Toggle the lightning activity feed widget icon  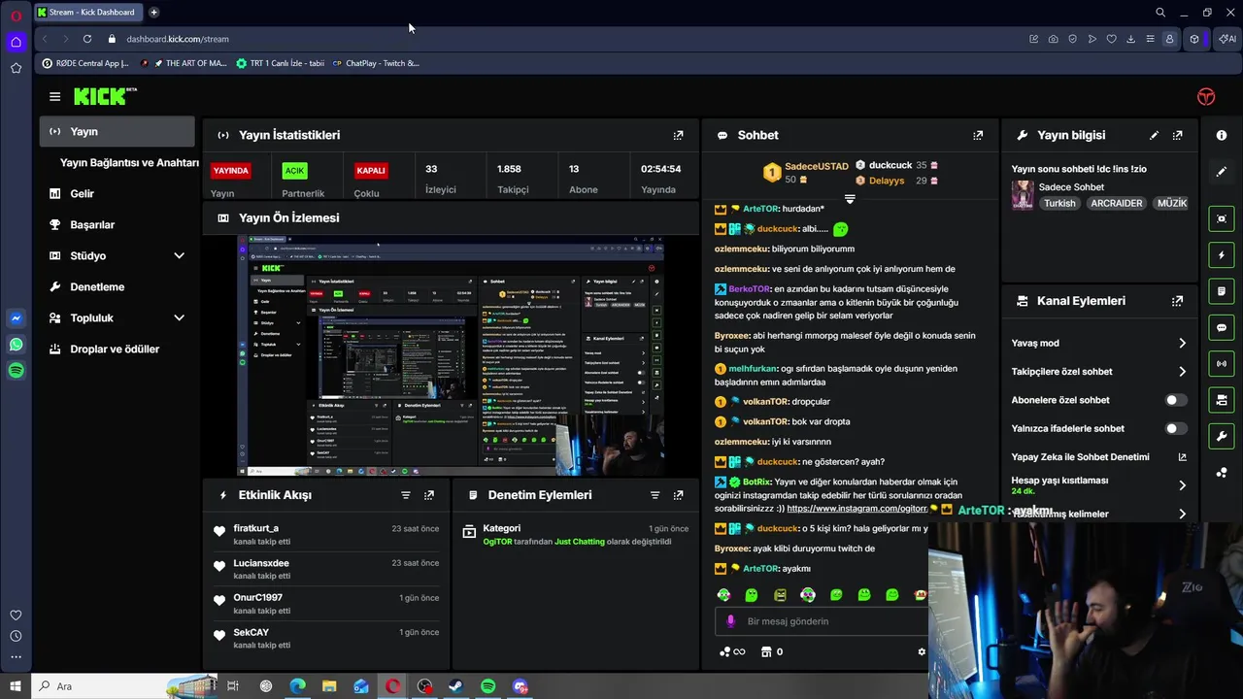(x=1222, y=255)
